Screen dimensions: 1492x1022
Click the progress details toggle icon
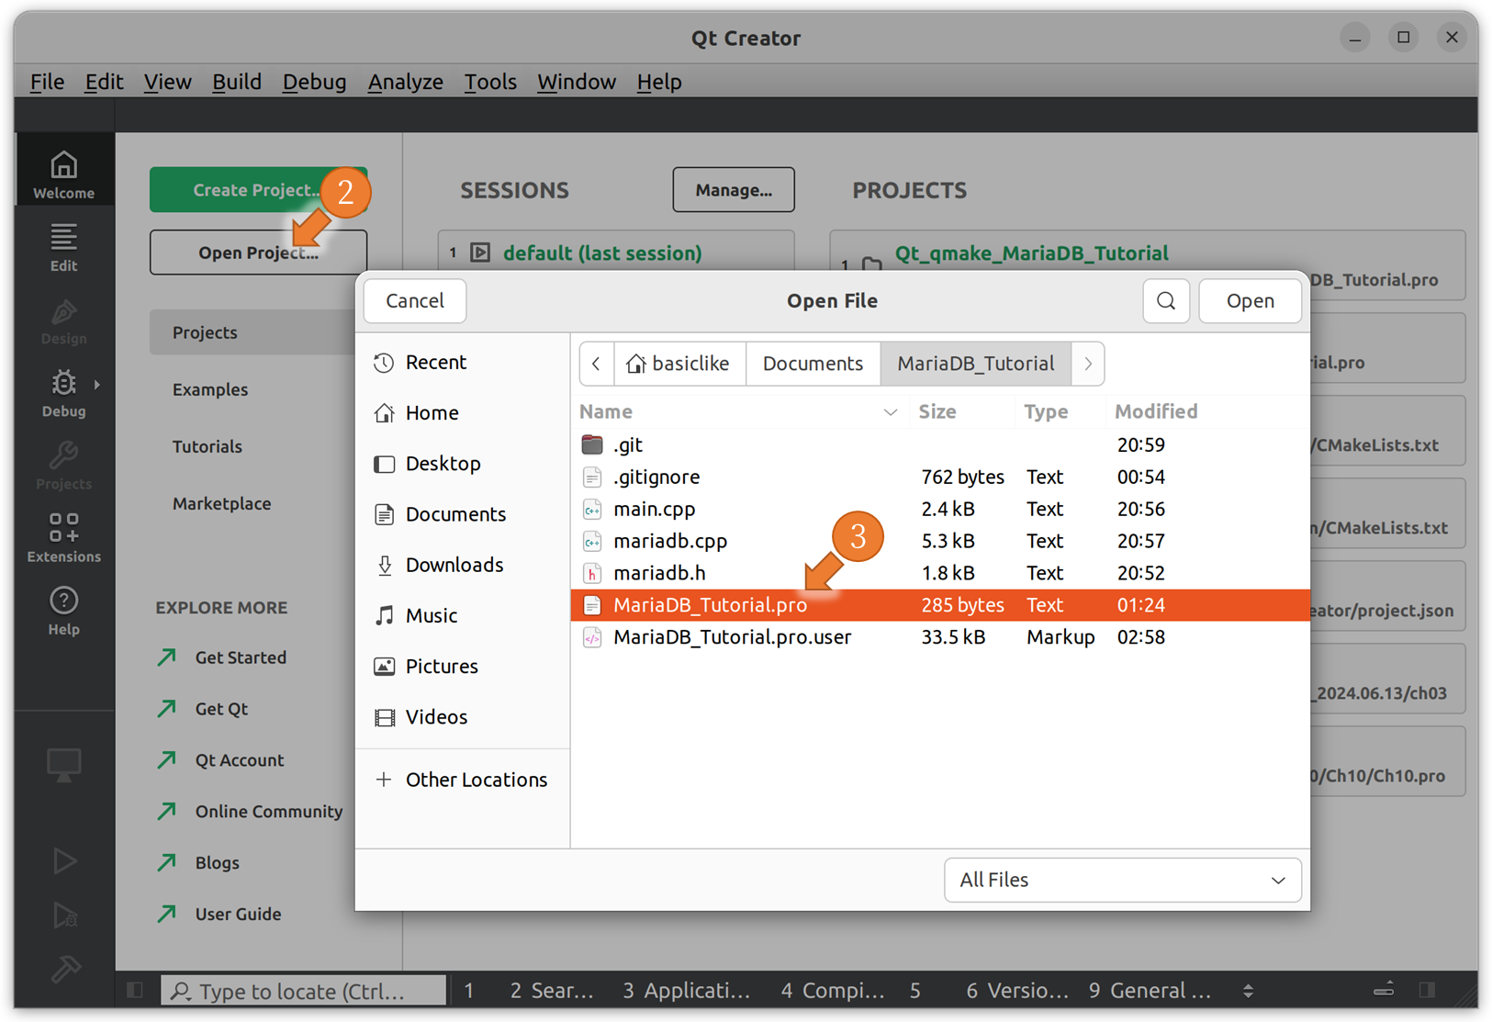1384,990
